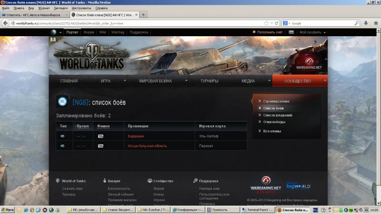The image size is (381, 214).
Task: Open a new Firefox tab with the plus button
Action: pyautogui.click(x=143, y=15)
